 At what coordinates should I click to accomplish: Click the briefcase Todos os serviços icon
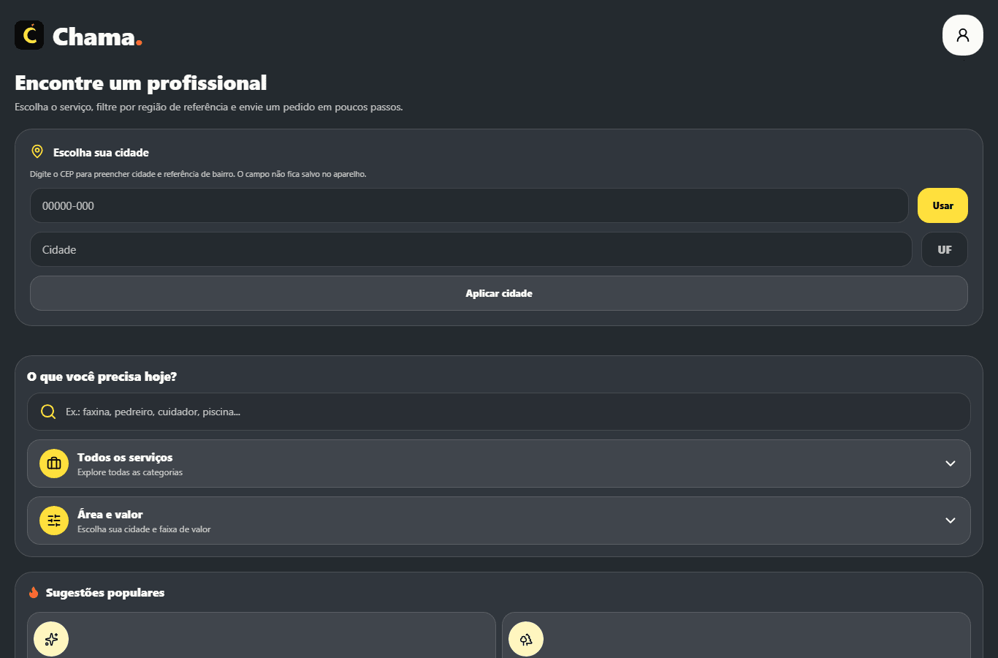click(x=54, y=464)
